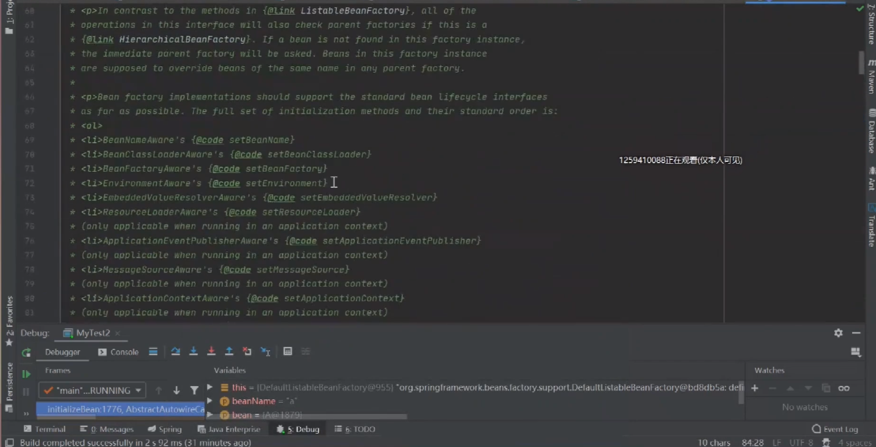Rerun MyTest2 debug session
Viewport: 876px width, 447px height.
(26, 352)
